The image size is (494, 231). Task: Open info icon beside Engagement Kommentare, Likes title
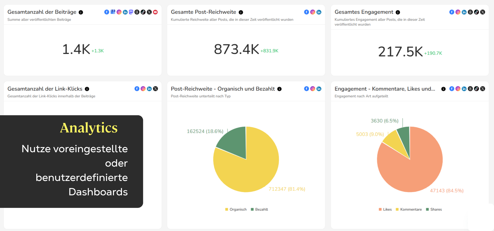pos(443,89)
